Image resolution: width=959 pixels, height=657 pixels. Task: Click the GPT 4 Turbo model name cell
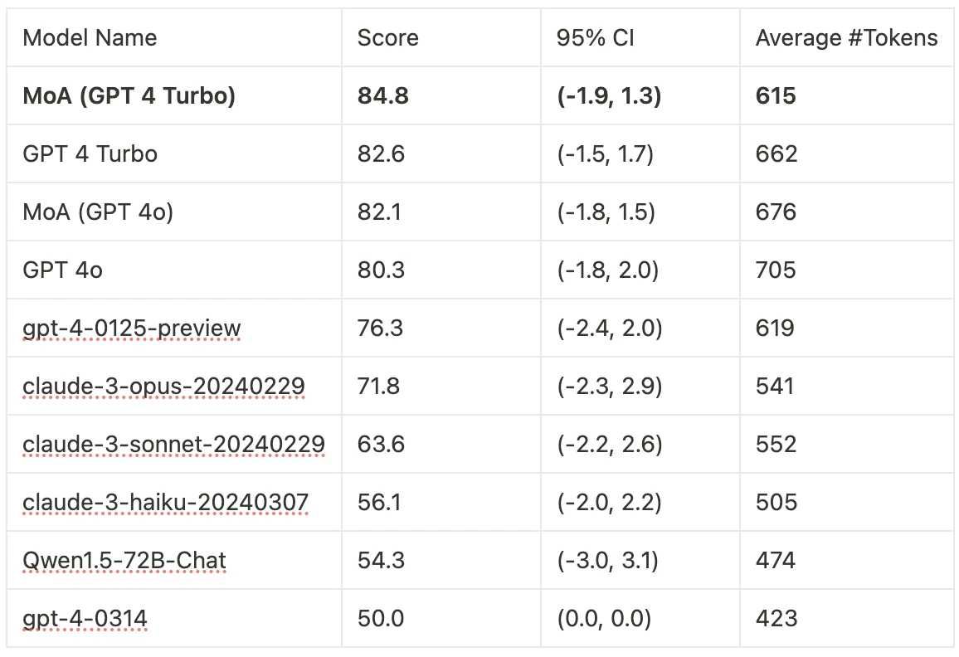pos(90,154)
